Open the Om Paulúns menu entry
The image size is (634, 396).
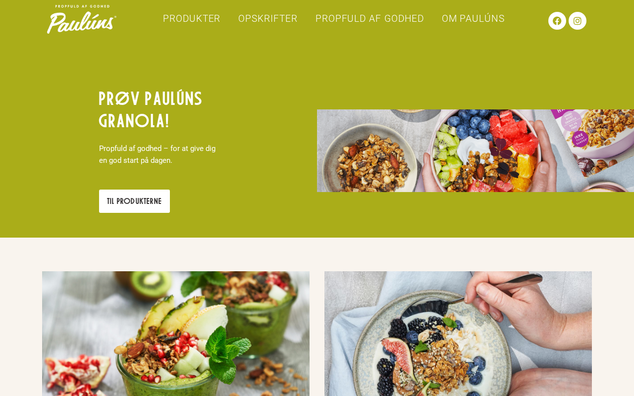click(x=473, y=18)
